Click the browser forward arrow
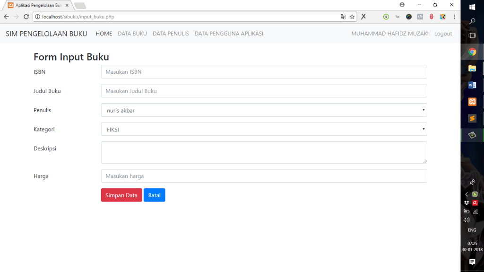 pos(17,17)
